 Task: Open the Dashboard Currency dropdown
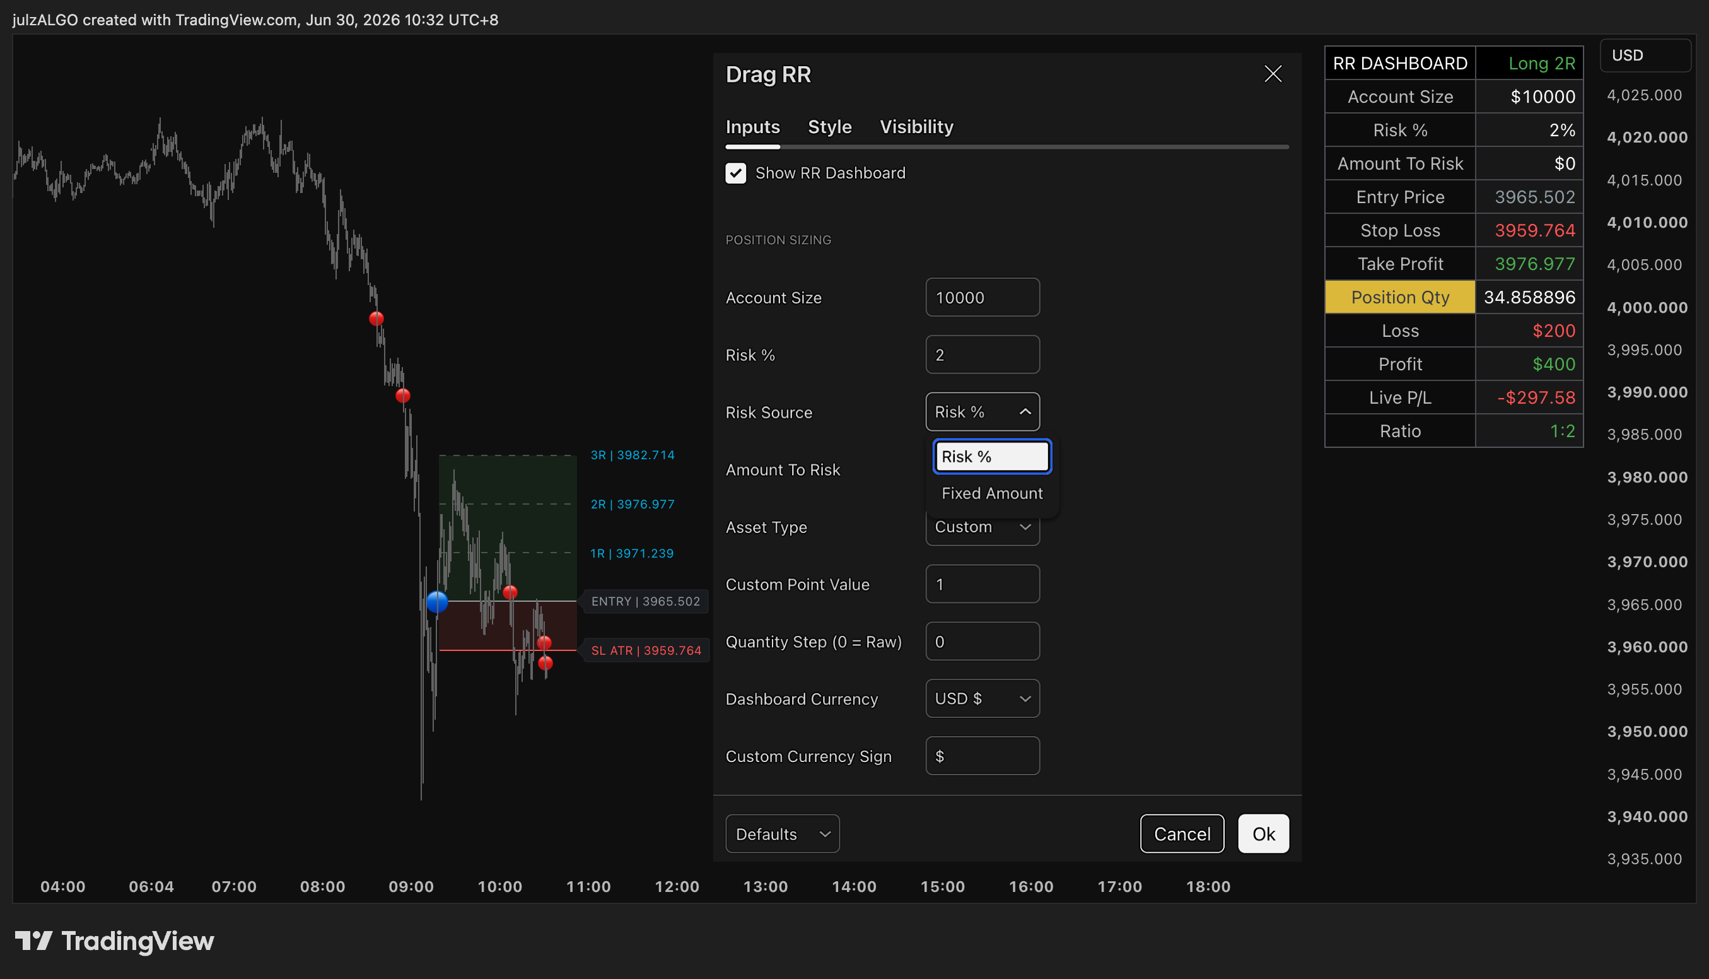point(983,699)
